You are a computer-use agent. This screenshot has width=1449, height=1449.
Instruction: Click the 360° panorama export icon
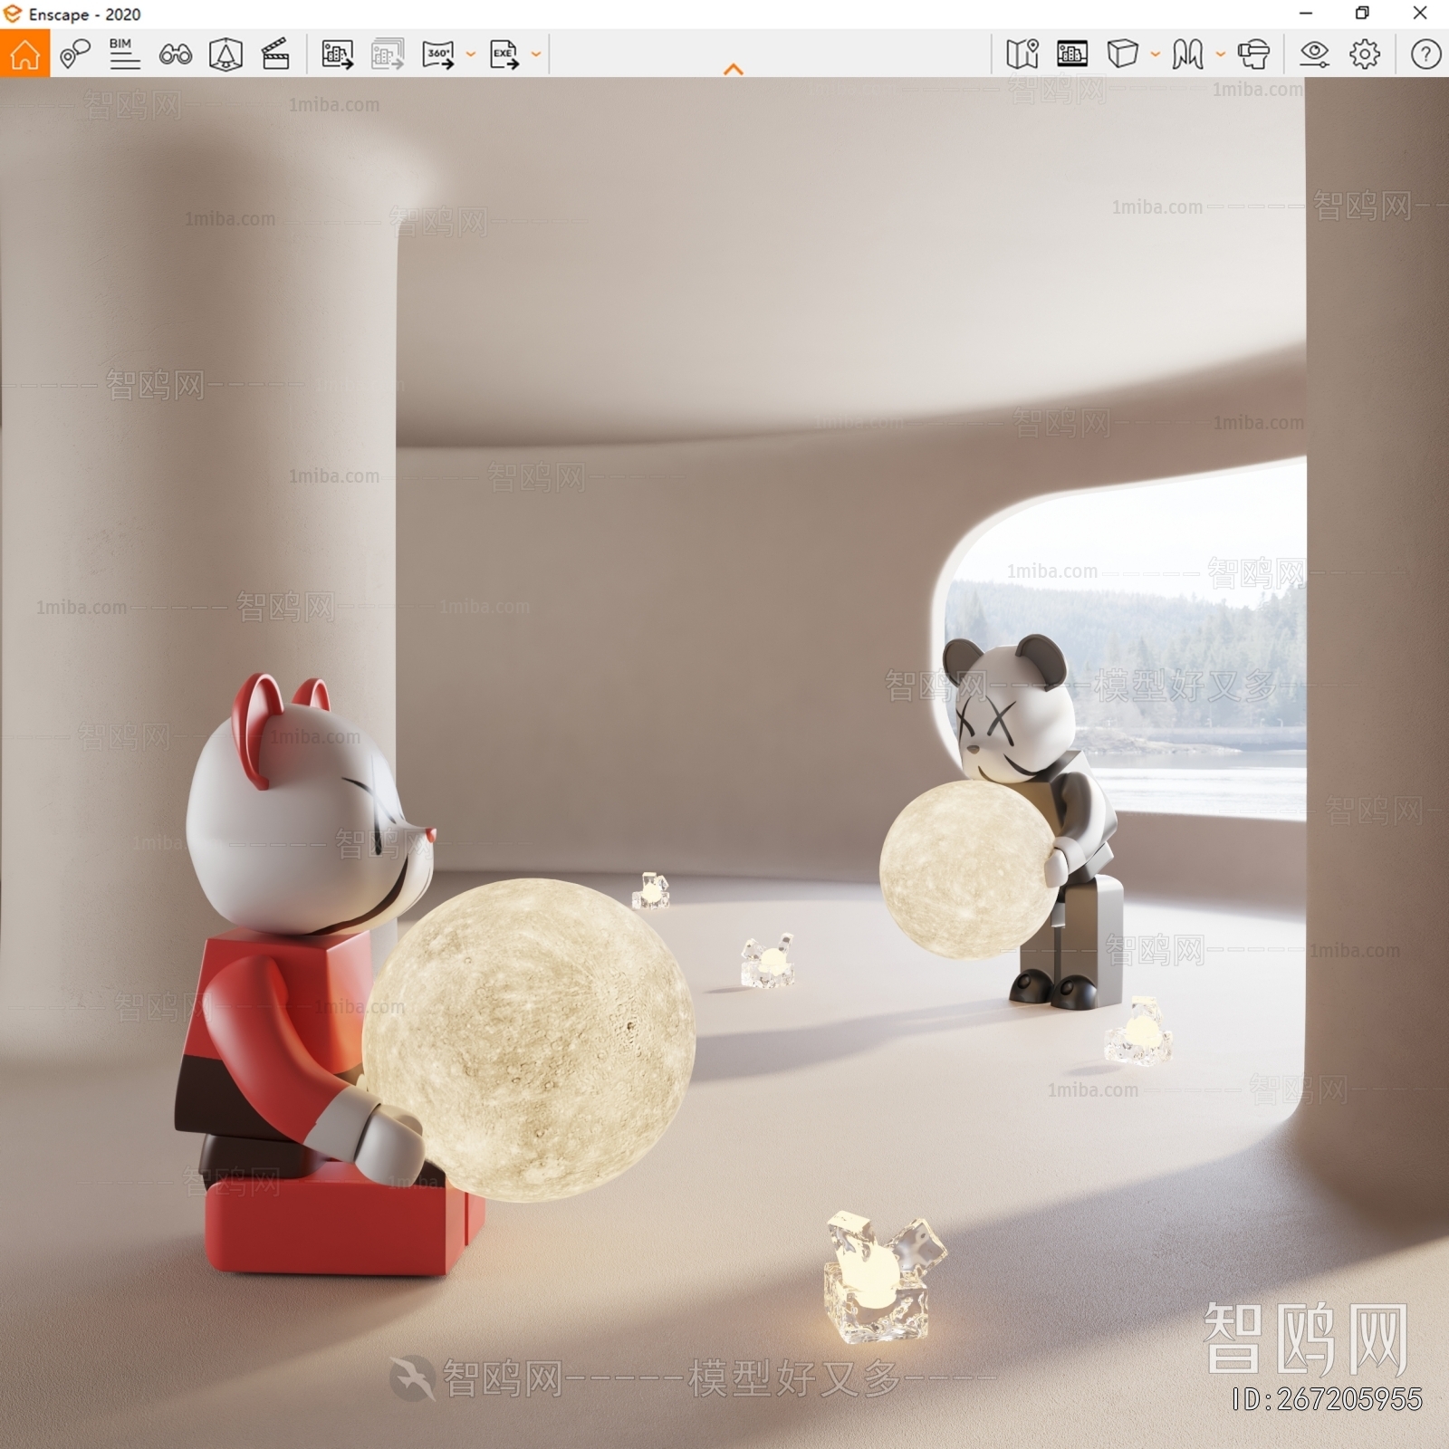click(x=438, y=54)
